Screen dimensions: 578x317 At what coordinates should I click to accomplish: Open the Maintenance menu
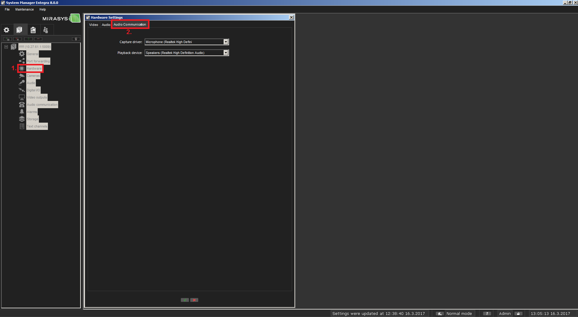click(x=24, y=9)
